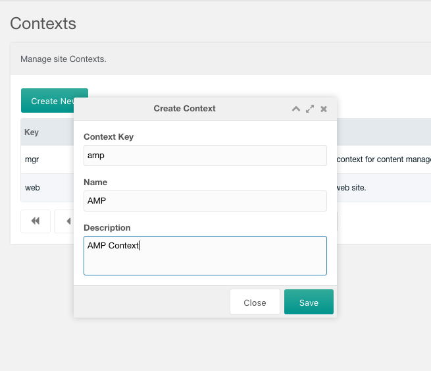431x371 pixels.
Task: Click the Name input field
Action: (205, 201)
